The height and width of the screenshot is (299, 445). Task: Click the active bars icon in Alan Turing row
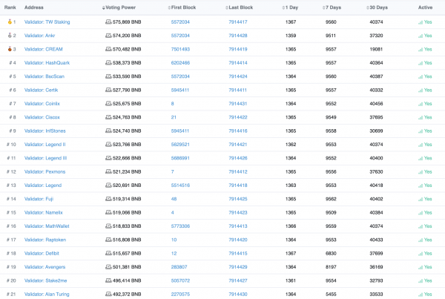(x=421, y=295)
